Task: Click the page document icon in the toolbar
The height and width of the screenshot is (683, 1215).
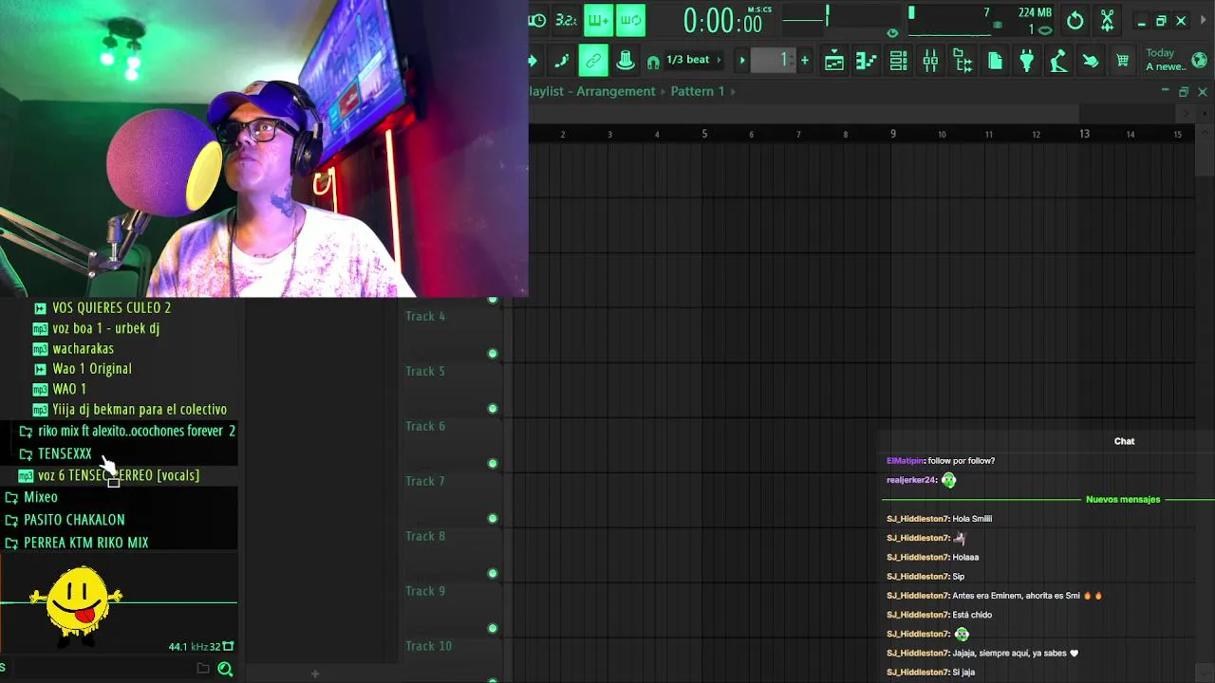Action: point(995,62)
